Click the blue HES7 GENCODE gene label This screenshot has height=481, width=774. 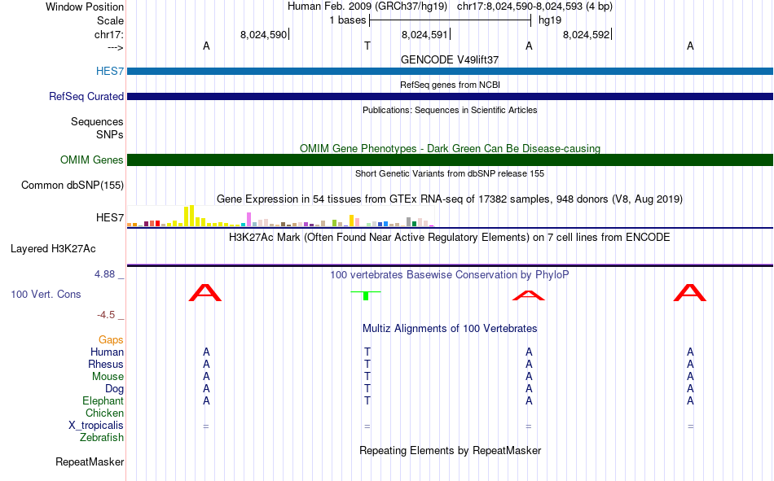pos(110,71)
